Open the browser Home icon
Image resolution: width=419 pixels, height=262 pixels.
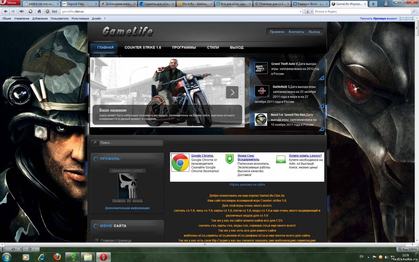tap(39, 11)
